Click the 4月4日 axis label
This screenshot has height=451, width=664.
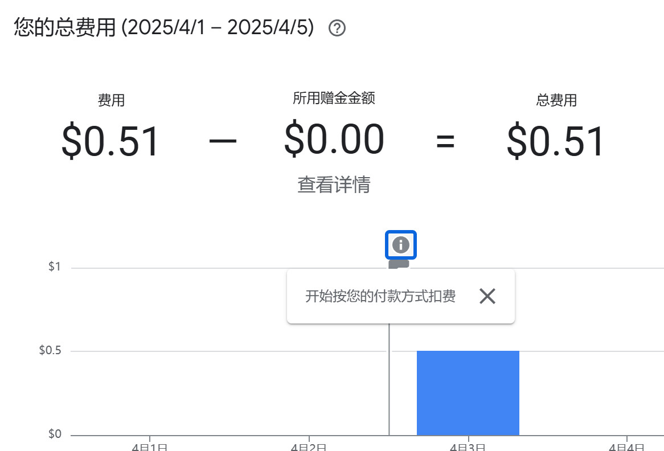626,446
